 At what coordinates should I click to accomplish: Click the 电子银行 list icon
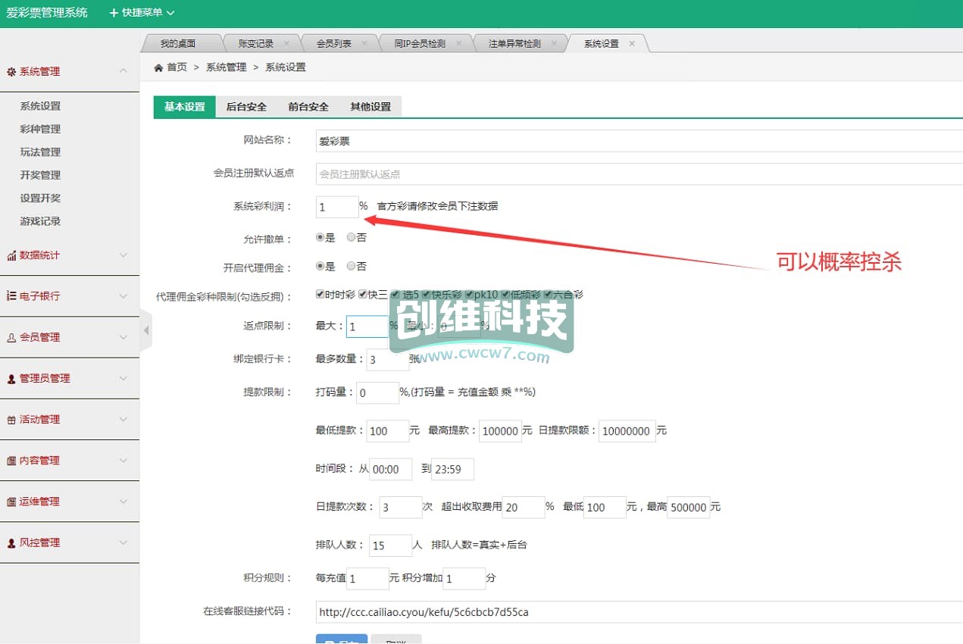(11, 296)
